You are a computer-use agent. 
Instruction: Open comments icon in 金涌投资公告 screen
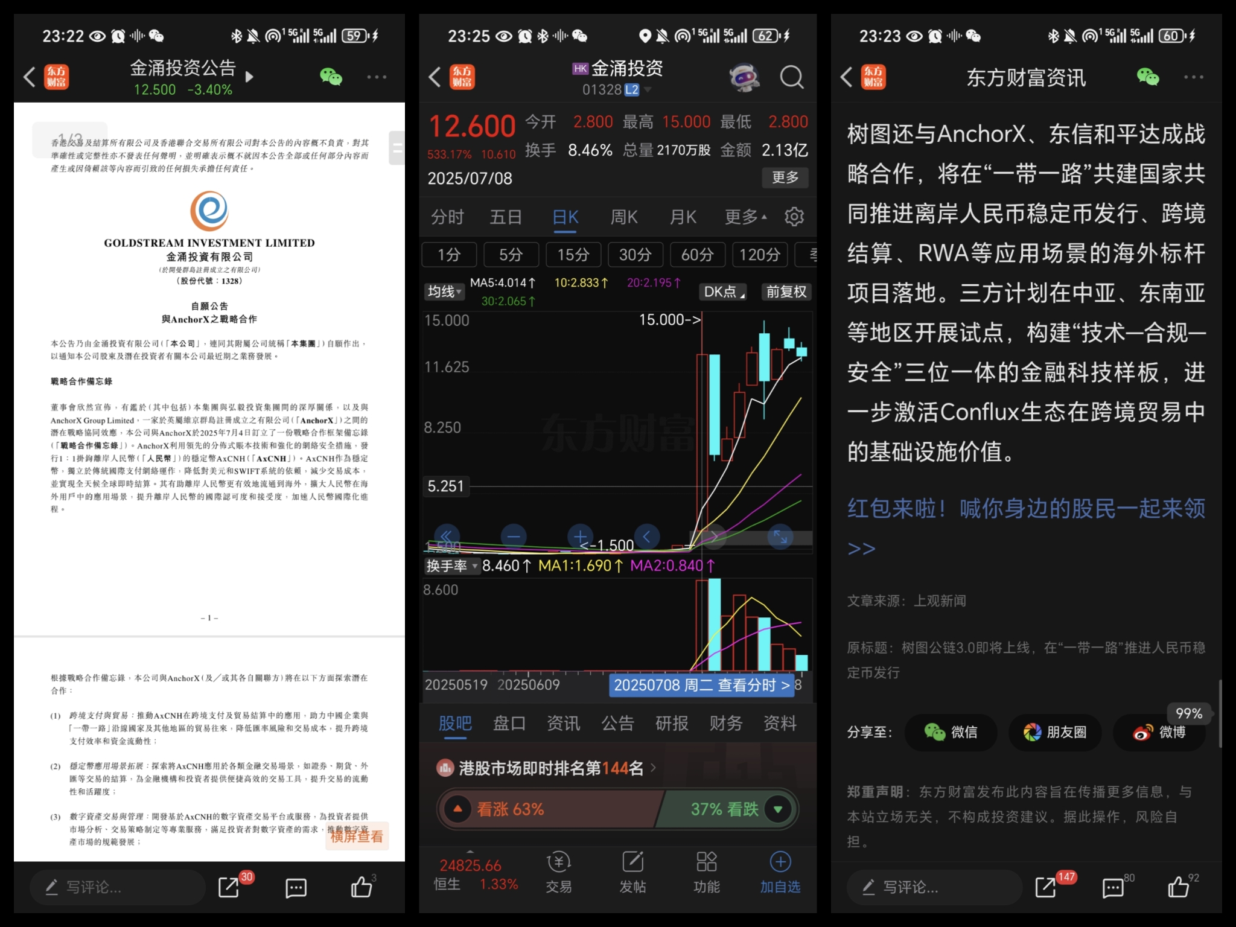click(x=296, y=888)
